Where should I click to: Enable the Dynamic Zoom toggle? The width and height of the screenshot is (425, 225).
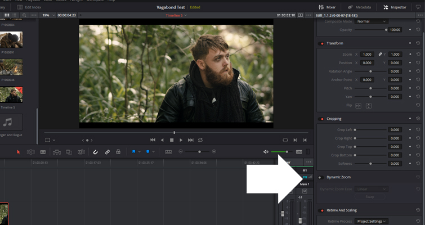321,177
